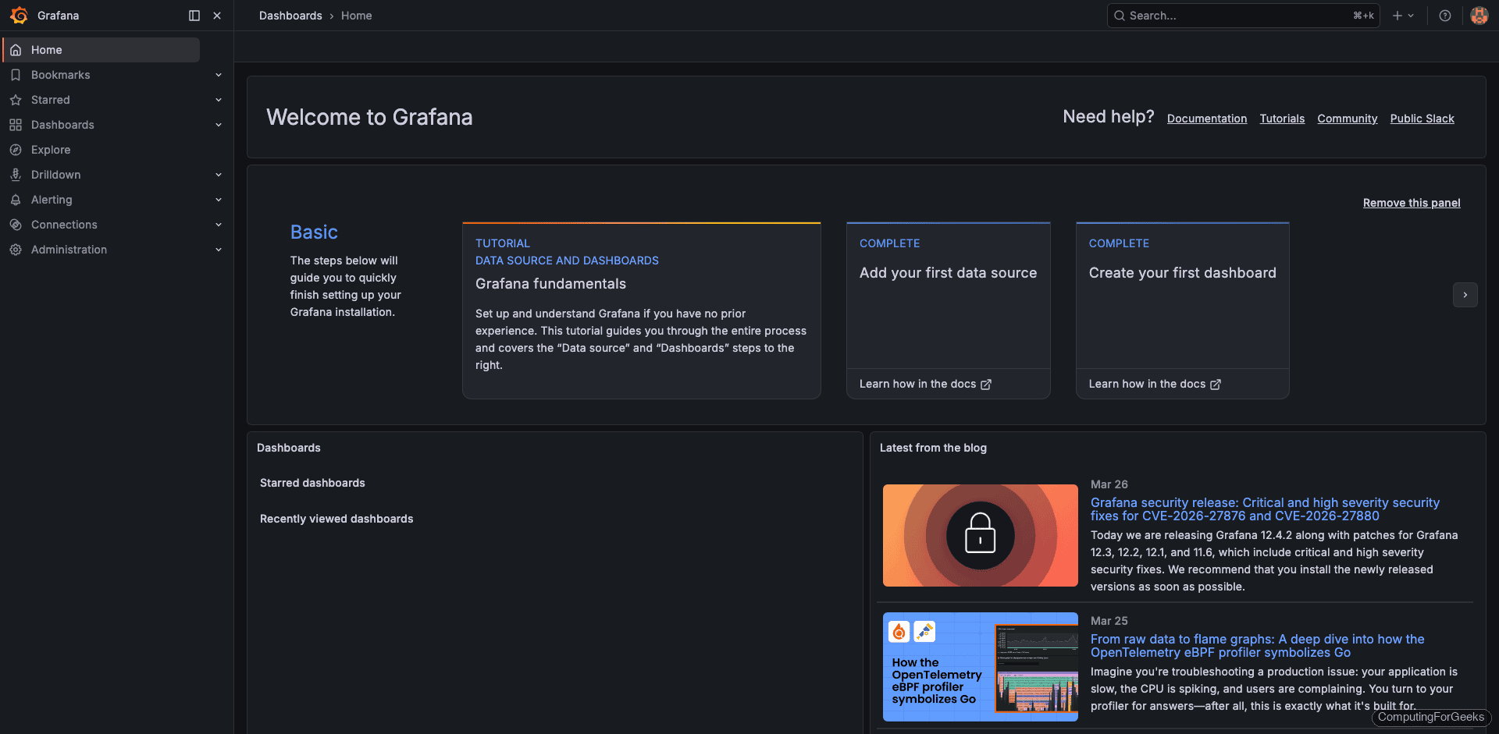Click the Bookmarks icon in the sidebar

pyautogui.click(x=16, y=74)
